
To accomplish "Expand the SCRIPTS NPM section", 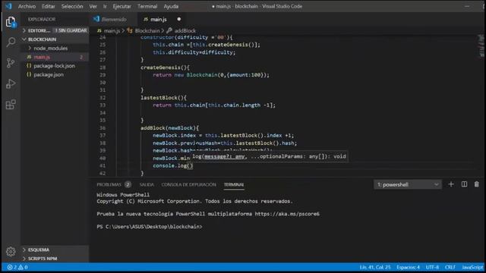I will click(x=55, y=259).
